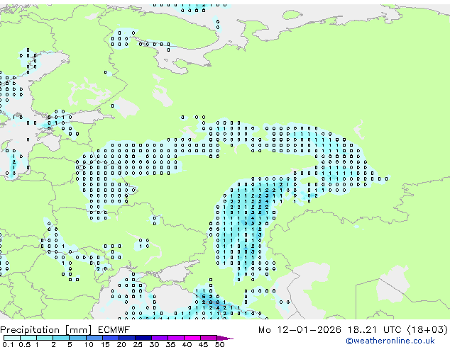
Task: Select the 0.5–1 mm legend color swatch
Action: click(28, 338)
